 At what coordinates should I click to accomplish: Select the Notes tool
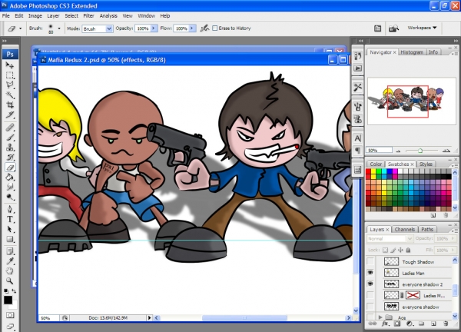(10, 251)
